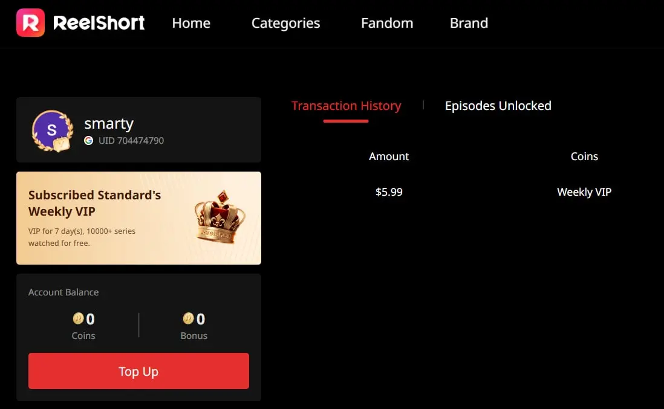This screenshot has width=664, height=409.
Task: Click the UID 704474790 text
Action: pyautogui.click(x=131, y=140)
